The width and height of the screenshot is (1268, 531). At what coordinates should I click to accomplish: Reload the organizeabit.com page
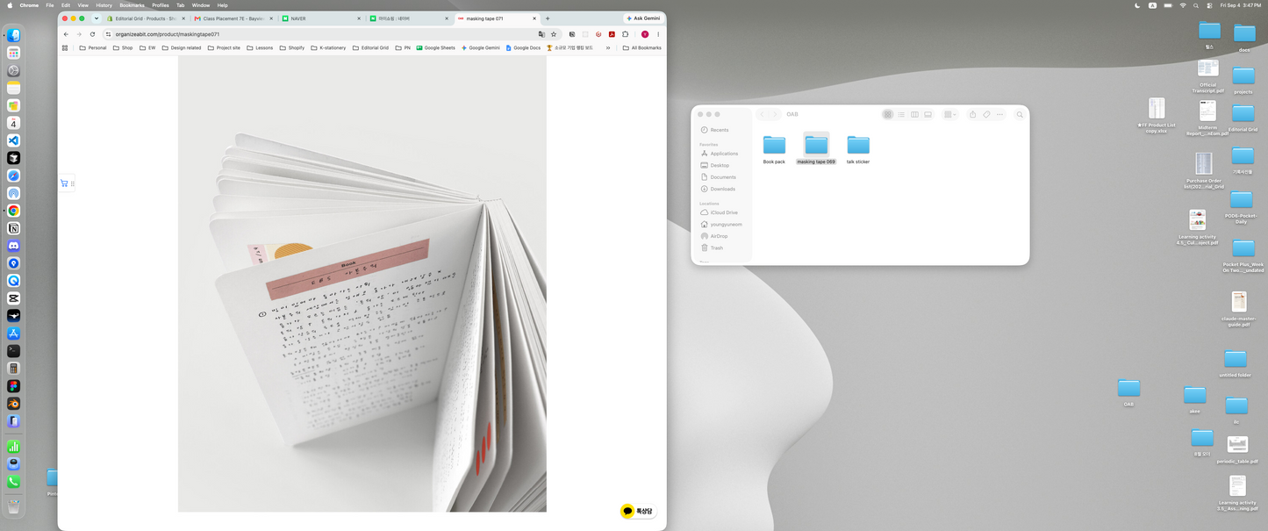[92, 34]
